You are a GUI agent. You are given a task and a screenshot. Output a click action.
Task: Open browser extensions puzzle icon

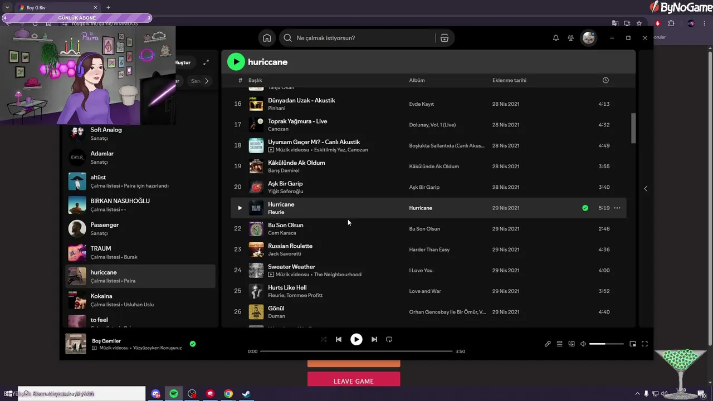coord(671,23)
